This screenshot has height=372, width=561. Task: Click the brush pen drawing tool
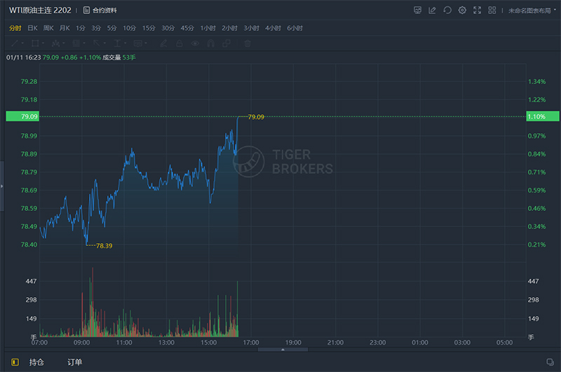click(163, 43)
